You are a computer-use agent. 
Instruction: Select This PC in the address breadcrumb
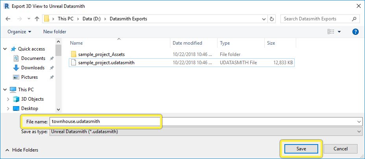point(65,19)
